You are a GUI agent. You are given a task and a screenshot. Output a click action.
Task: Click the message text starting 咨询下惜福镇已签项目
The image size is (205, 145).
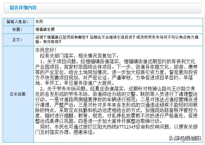click(x=117, y=40)
